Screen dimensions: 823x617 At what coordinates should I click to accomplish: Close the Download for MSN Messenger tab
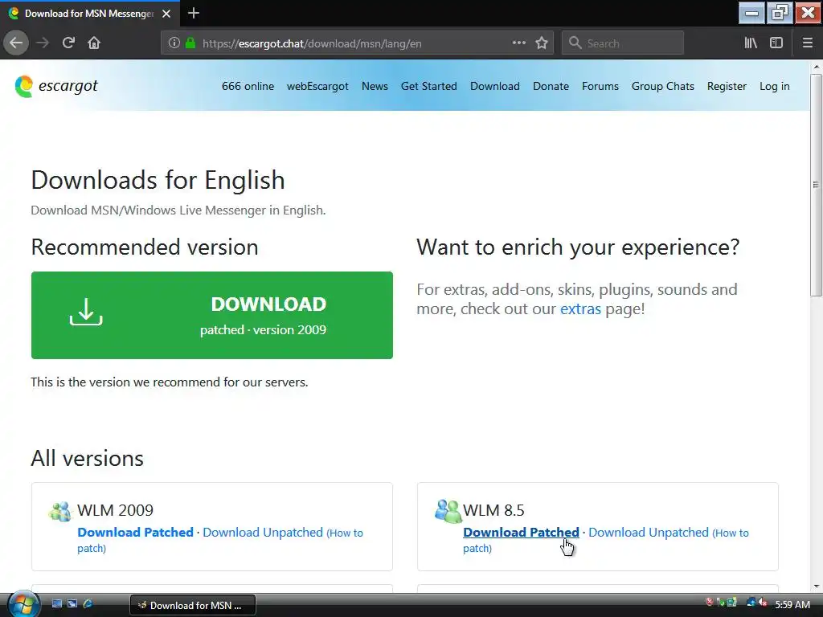pos(166,14)
